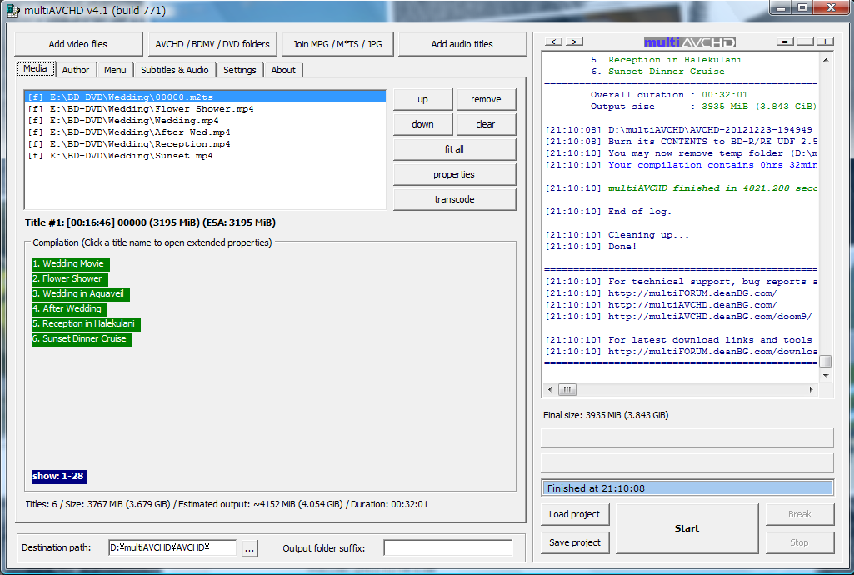
Task: Click the '=' button above the log
Action: 784,42
